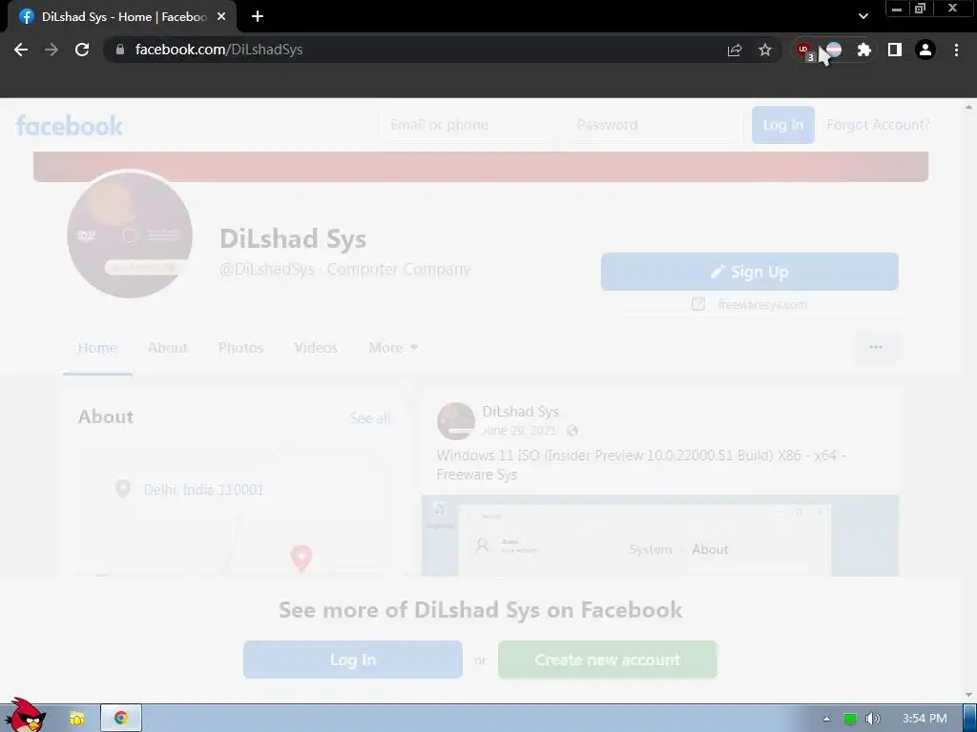Open the uBlock Origin extension icon

coord(805,51)
